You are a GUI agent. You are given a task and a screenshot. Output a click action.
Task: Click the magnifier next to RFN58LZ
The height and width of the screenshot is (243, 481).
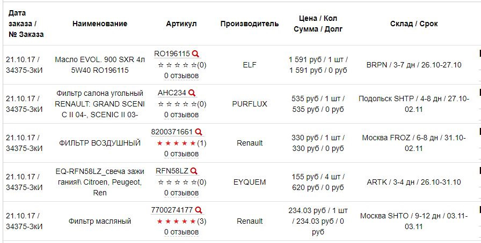(x=194, y=171)
